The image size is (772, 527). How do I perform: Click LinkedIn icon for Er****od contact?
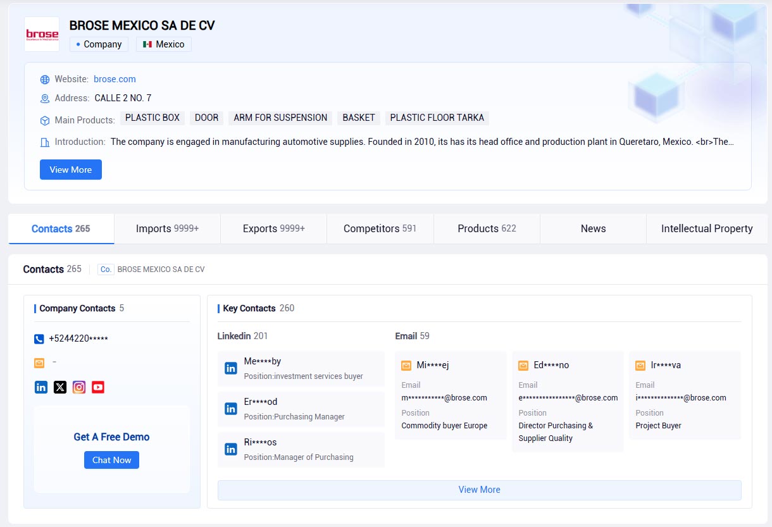pyautogui.click(x=231, y=409)
